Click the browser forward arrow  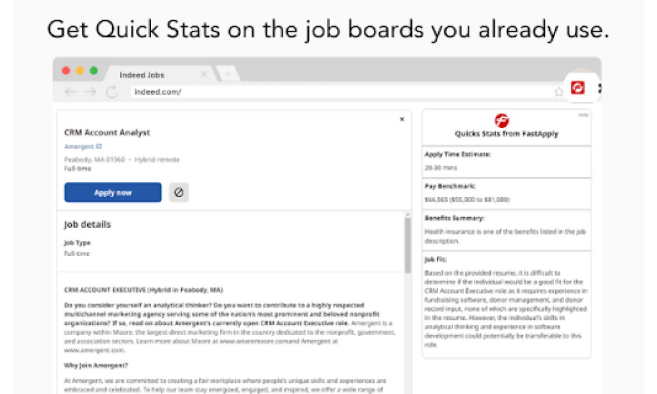pyautogui.click(x=91, y=92)
